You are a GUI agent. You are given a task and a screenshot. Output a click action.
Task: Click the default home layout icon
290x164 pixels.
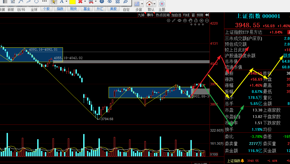(x=149, y=4)
